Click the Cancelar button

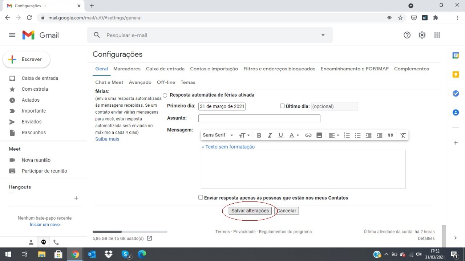pyautogui.click(x=287, y=211)
